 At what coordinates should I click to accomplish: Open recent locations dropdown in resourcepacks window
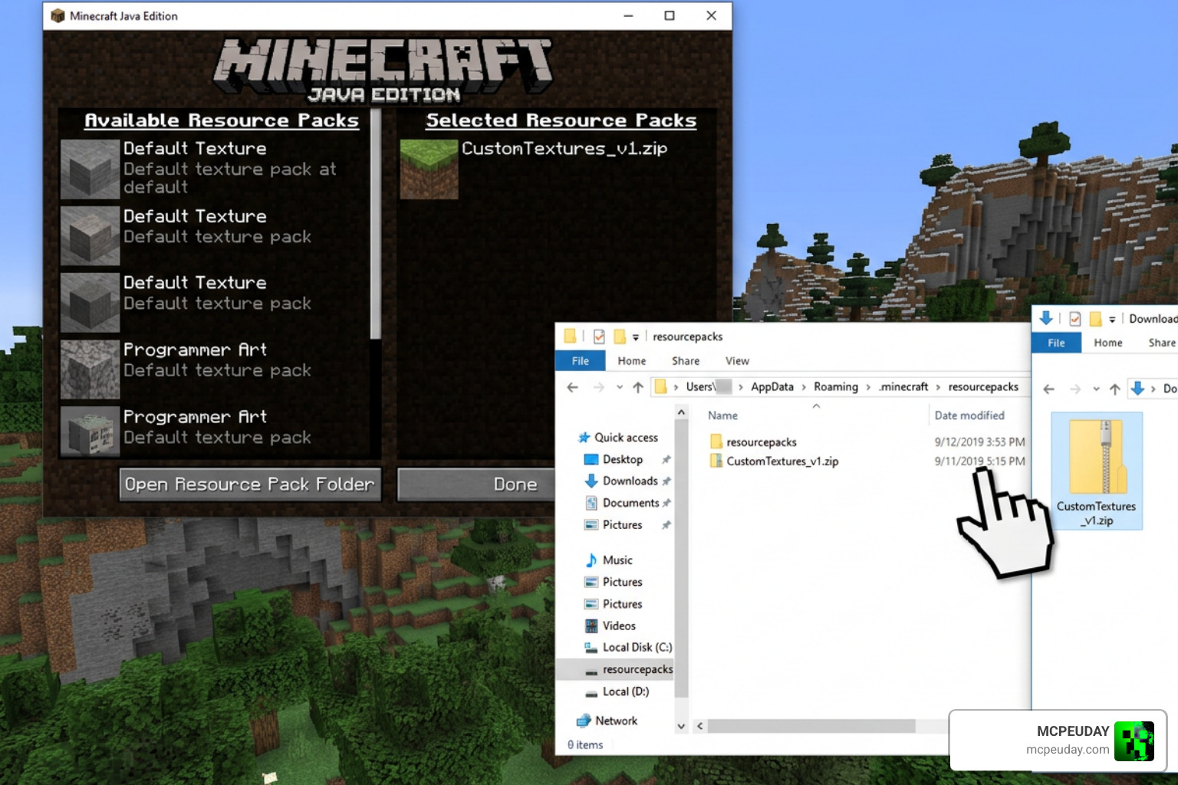(620, 387)
